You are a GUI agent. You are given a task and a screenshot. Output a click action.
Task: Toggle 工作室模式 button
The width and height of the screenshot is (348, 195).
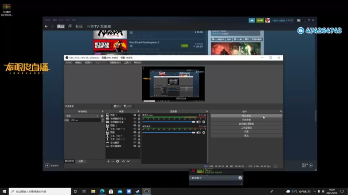[246, 127]
